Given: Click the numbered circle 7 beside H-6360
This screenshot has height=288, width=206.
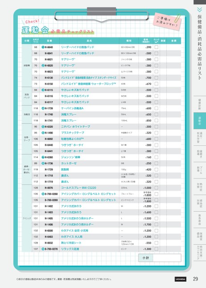Looking at the screenshot, I should [x=43, y=157].
